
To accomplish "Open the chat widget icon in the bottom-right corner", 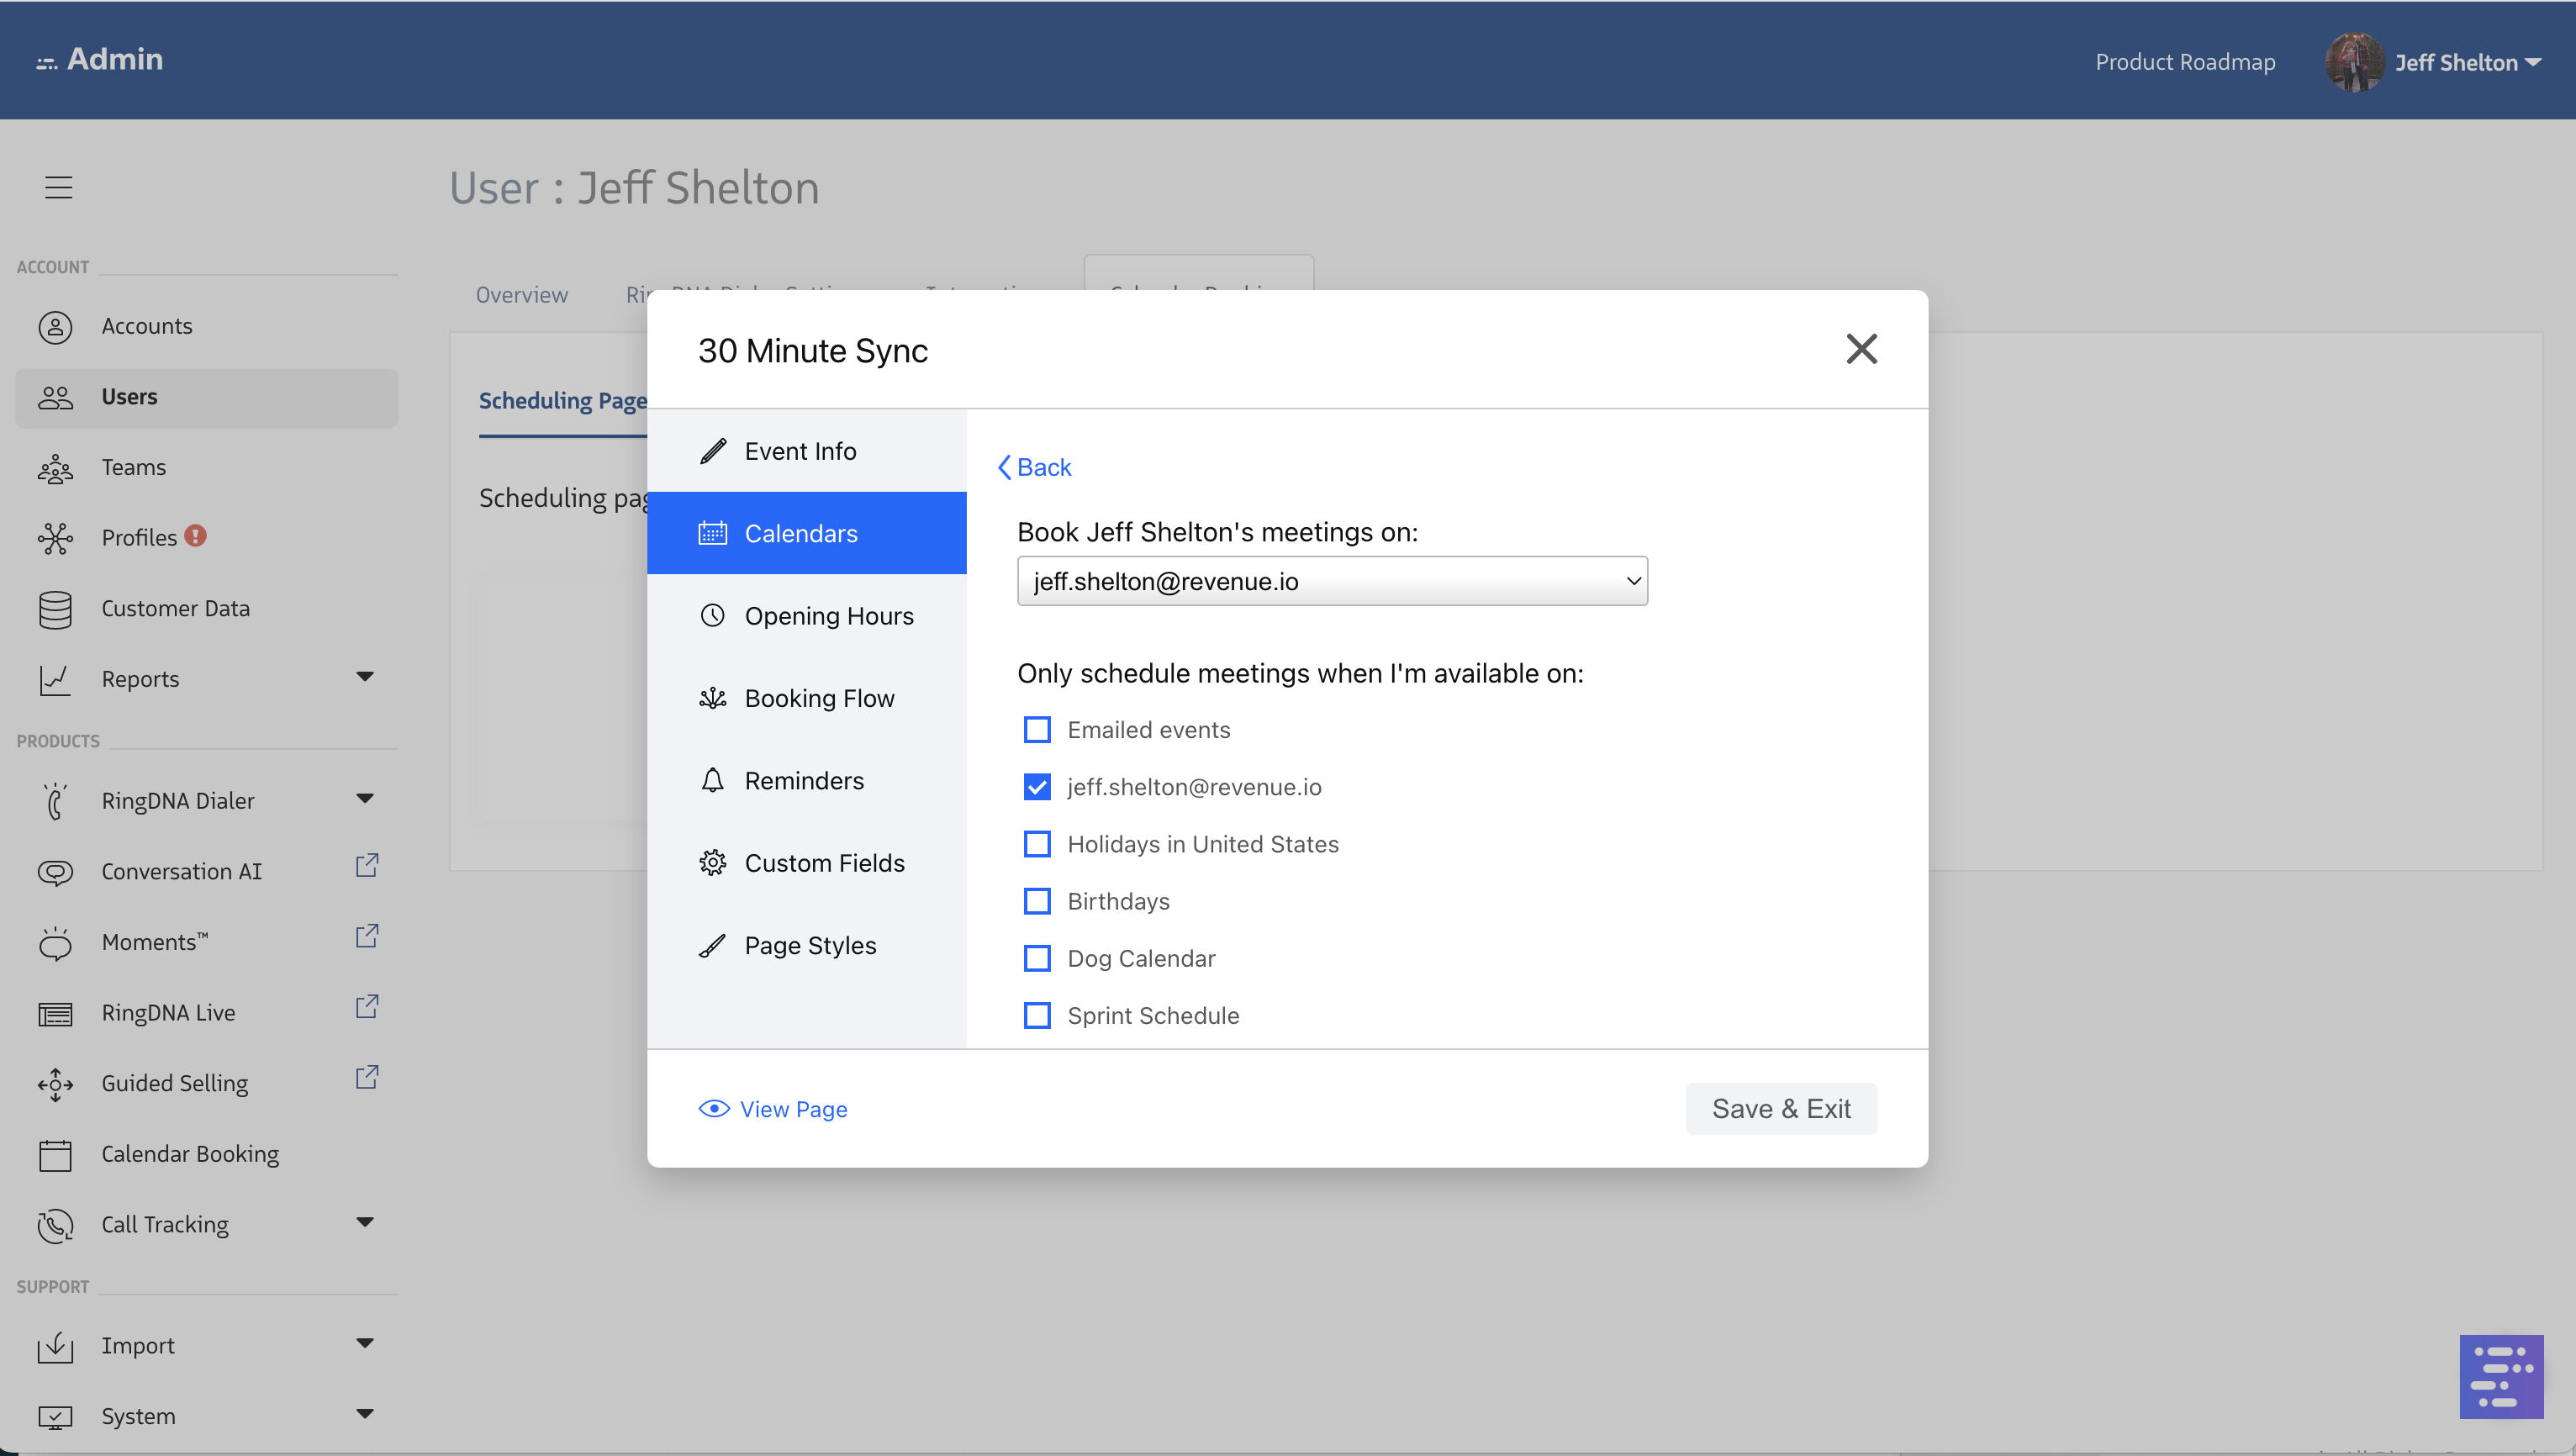I will (x=2500, y=1376).
